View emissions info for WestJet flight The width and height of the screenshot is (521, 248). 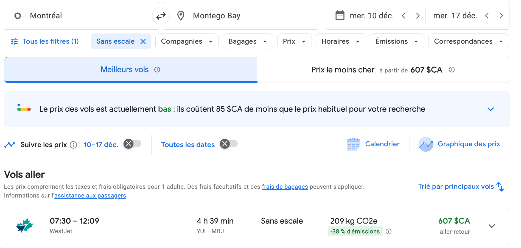[x=388, y=232]
